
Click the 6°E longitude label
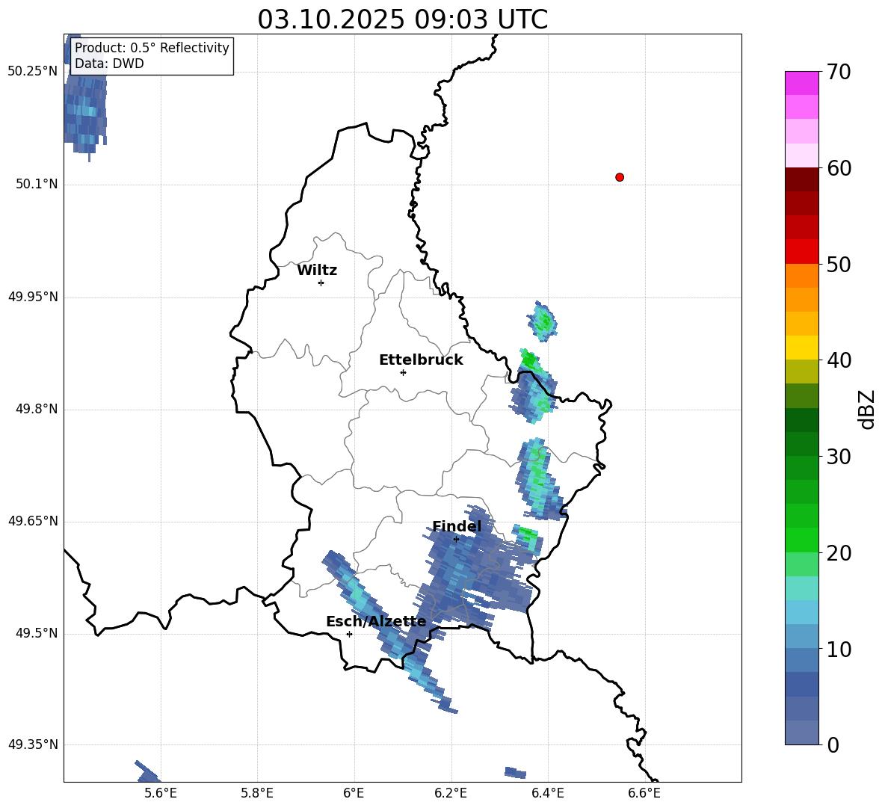point(354,793)
